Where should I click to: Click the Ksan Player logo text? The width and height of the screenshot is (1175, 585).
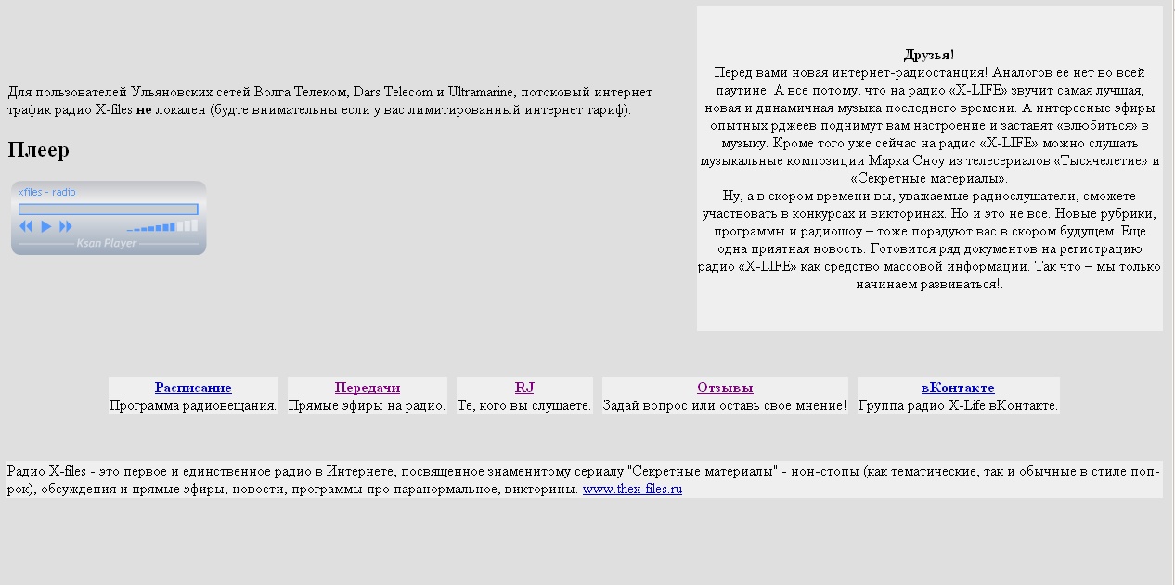(x=106, y=243)
